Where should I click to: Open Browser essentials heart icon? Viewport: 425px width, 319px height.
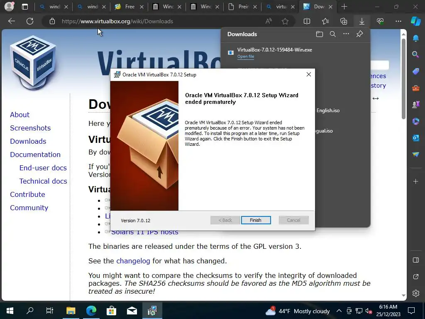380,21
